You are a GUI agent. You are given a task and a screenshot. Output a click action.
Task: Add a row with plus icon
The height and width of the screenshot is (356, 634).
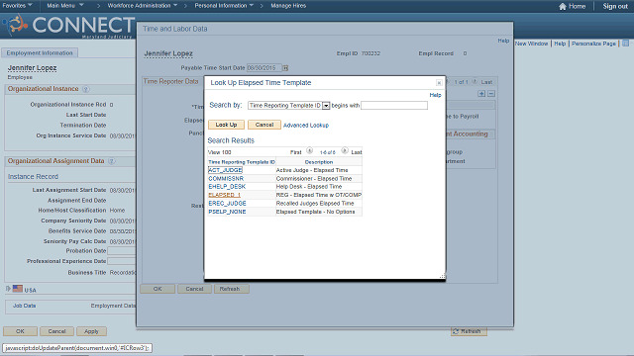coord(481,94)
